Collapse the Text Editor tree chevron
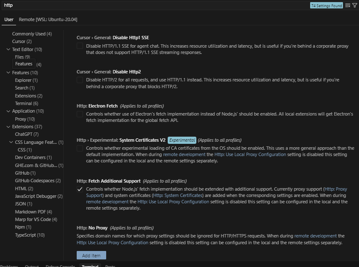 click(8, 49)
